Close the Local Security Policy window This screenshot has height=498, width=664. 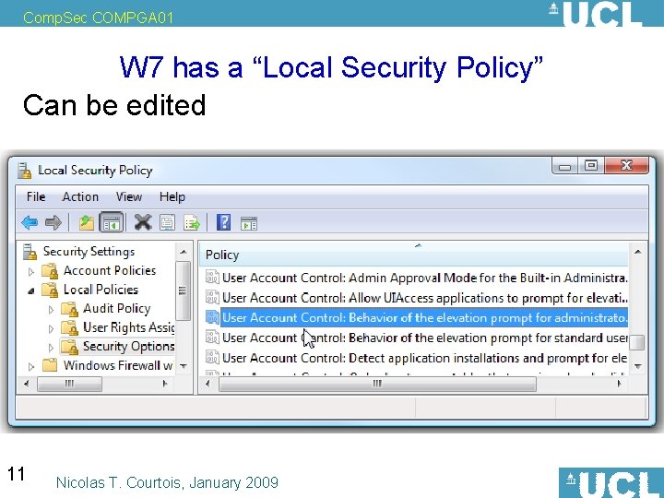tap(627, 166)
